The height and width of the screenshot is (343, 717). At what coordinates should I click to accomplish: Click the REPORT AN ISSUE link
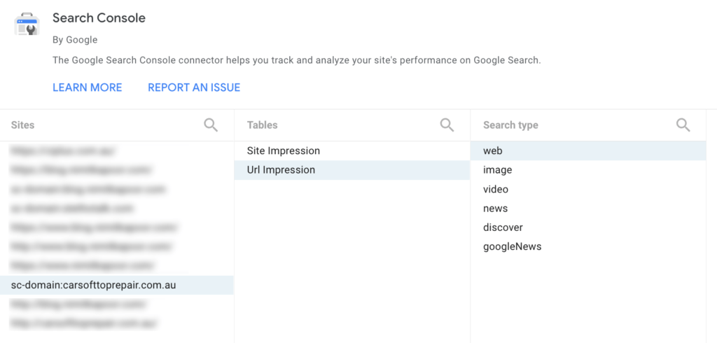click(x=194, y=87)
